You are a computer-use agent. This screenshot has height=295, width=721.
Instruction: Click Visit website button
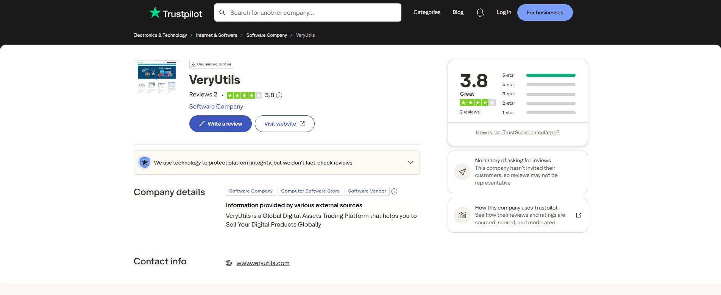[x=285, y=124]
